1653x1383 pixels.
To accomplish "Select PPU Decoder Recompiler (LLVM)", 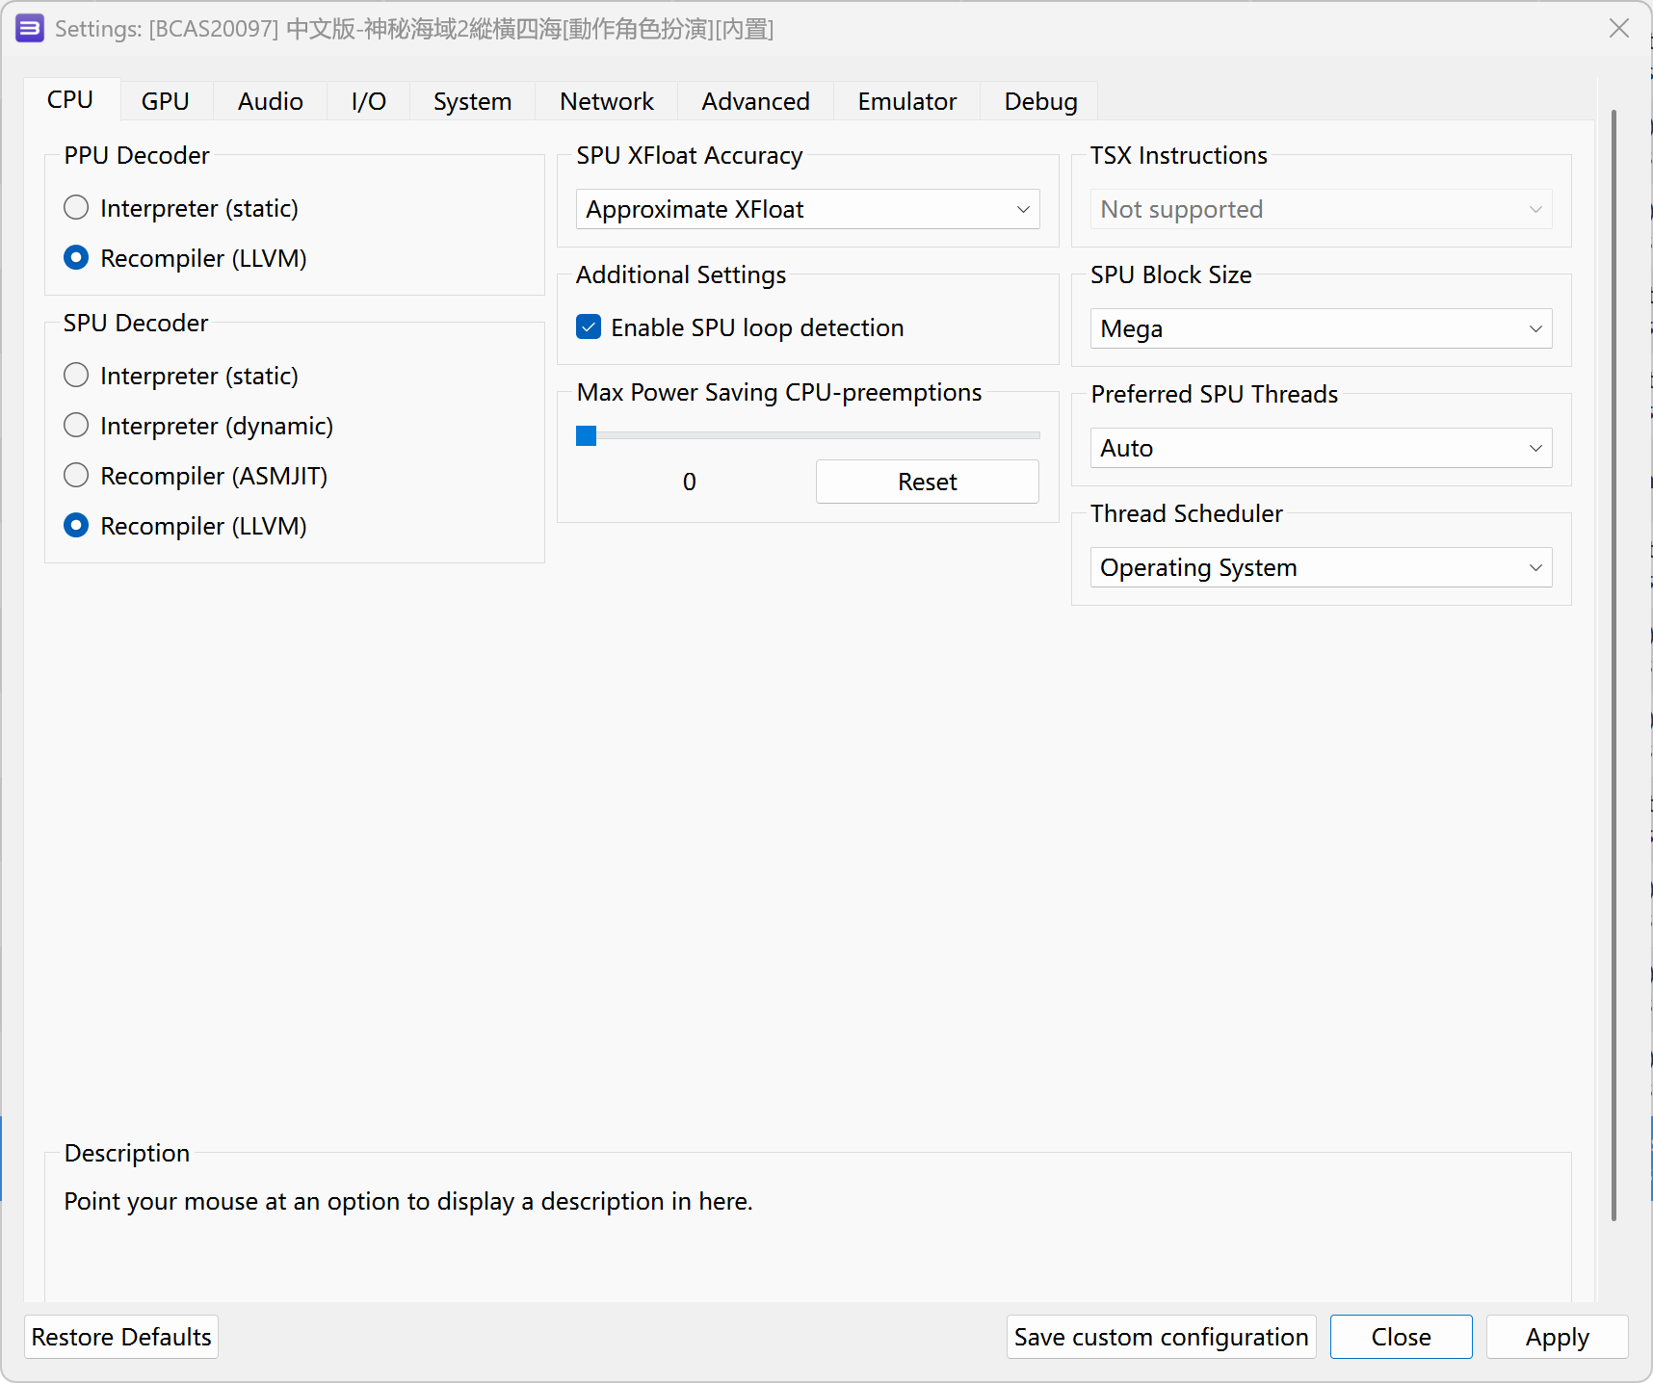I will coord(185,258).
